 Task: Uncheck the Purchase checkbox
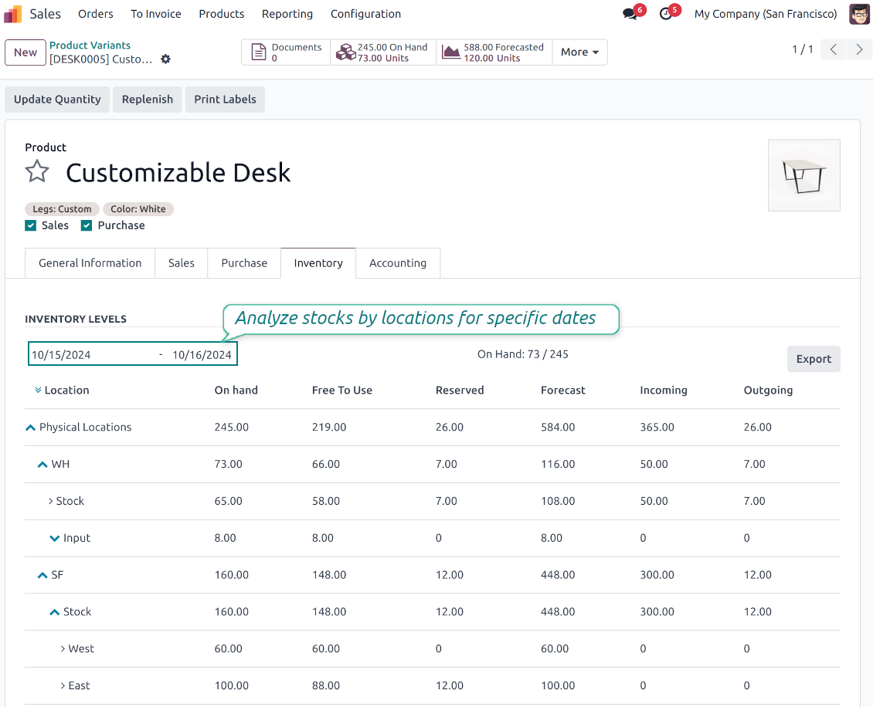click(x=87, y=225)
